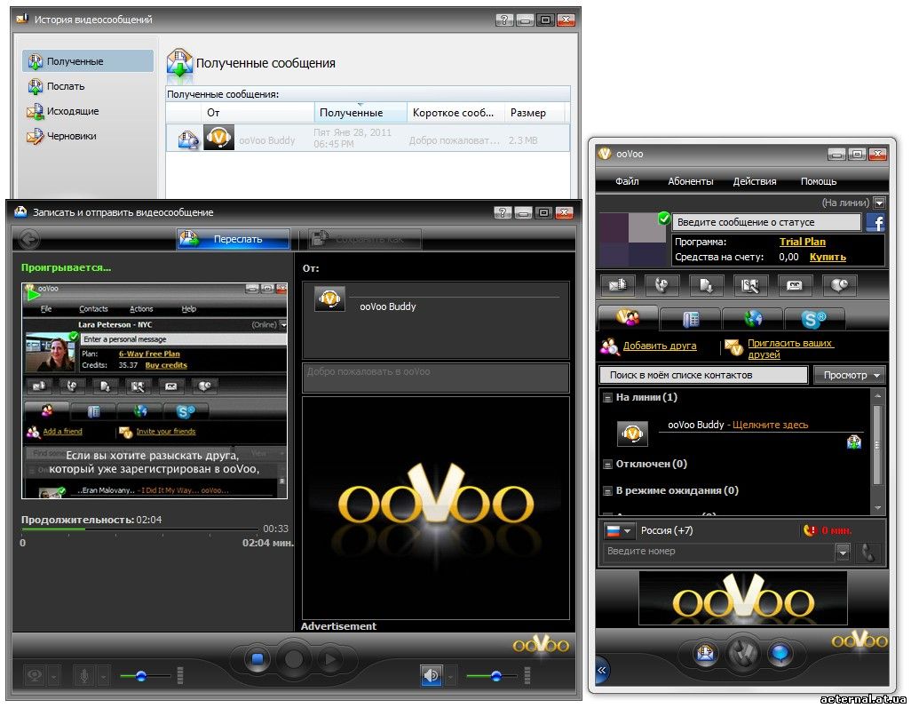
Task: Open video message icon in ooVoo toolbar
Action: (x=617, y=285)
